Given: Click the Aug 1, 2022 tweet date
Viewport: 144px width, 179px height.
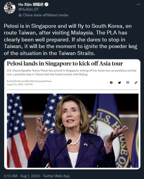Looking at the screenshot, I should pos(30,176).
